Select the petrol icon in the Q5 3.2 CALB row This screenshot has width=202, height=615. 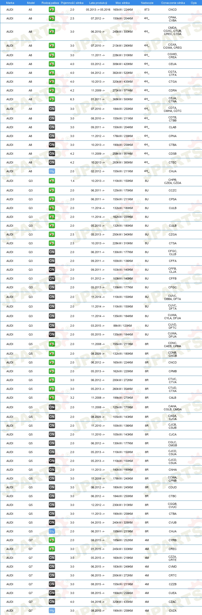(52, 398)
